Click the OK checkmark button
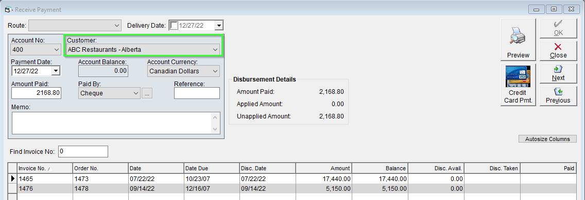This screenshot has height=200, width=585. (x=558, y=28)
